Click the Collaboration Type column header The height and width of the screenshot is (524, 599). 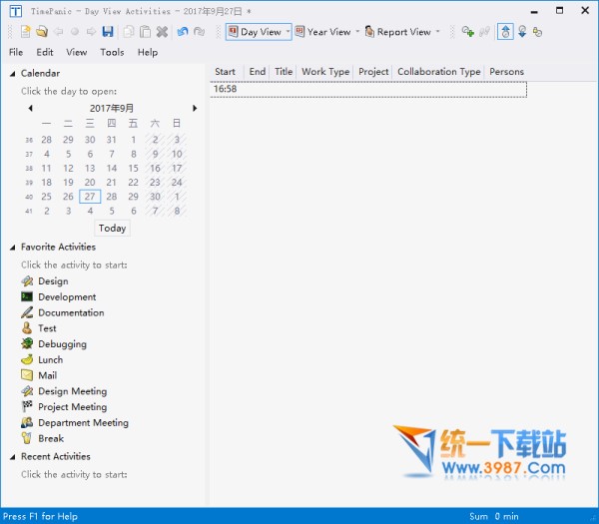tap(438, 72)
